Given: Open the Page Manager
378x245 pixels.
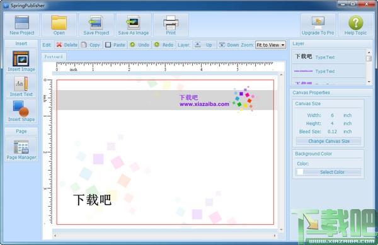Looking at the screenshot, I should point(21,149).
